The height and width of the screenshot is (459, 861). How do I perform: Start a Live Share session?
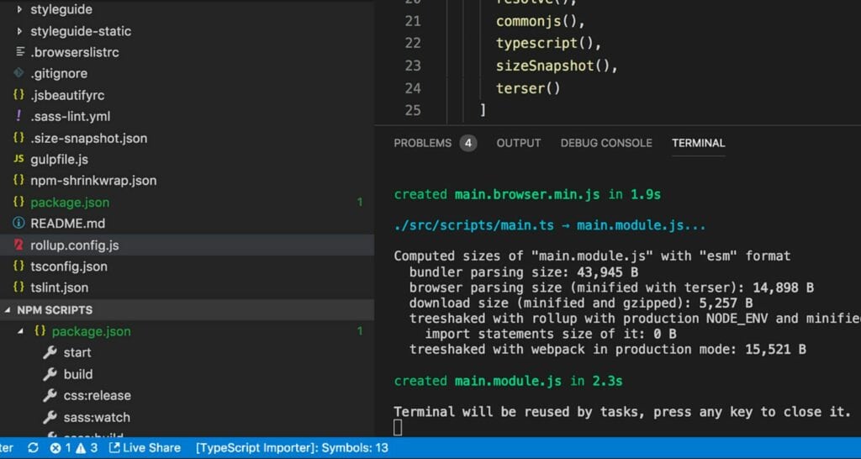click(x=145, y=448)
